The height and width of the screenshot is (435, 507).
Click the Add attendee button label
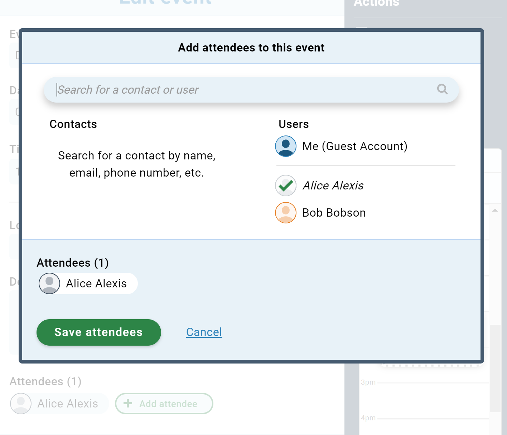click(168, 404)
